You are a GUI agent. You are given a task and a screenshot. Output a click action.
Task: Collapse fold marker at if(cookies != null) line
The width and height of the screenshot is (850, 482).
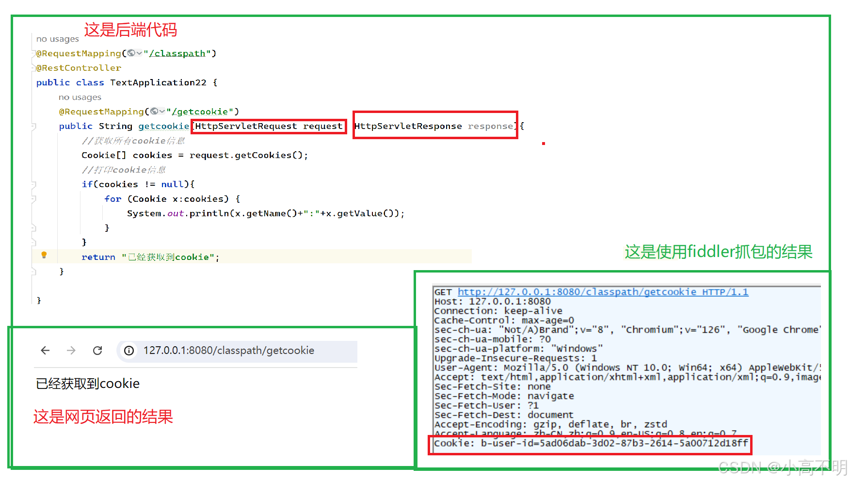[33, 185]
